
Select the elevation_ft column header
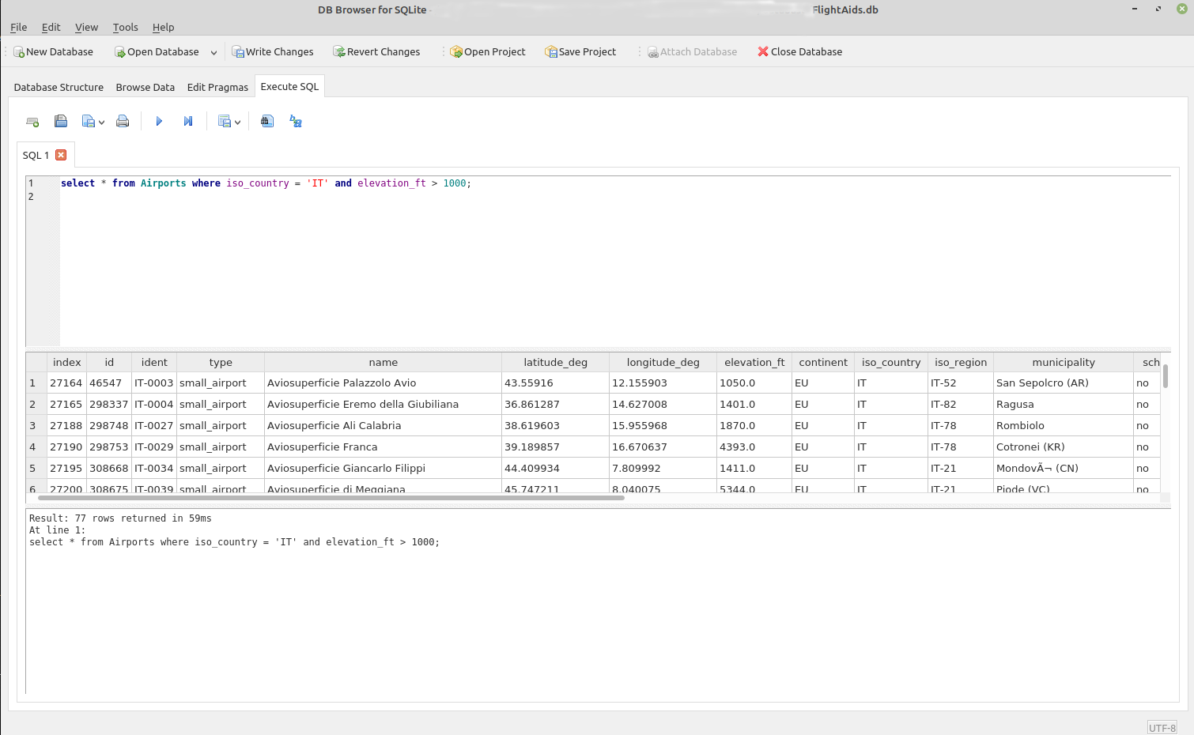click(x=754, y=362)
